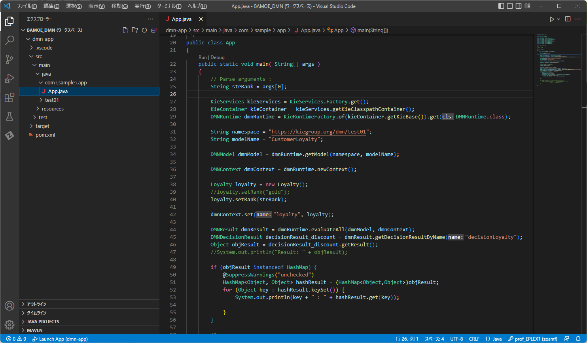Viewport: 587px width, 343px height.
Task: Expand the resources folder
Action: 53,109
